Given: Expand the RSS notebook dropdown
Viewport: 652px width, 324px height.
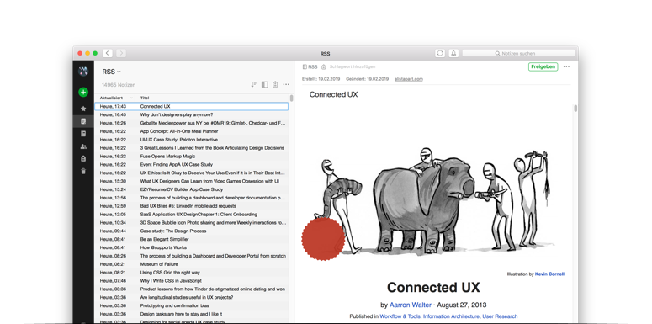Looking at the screenshot, I should [111, 72].
